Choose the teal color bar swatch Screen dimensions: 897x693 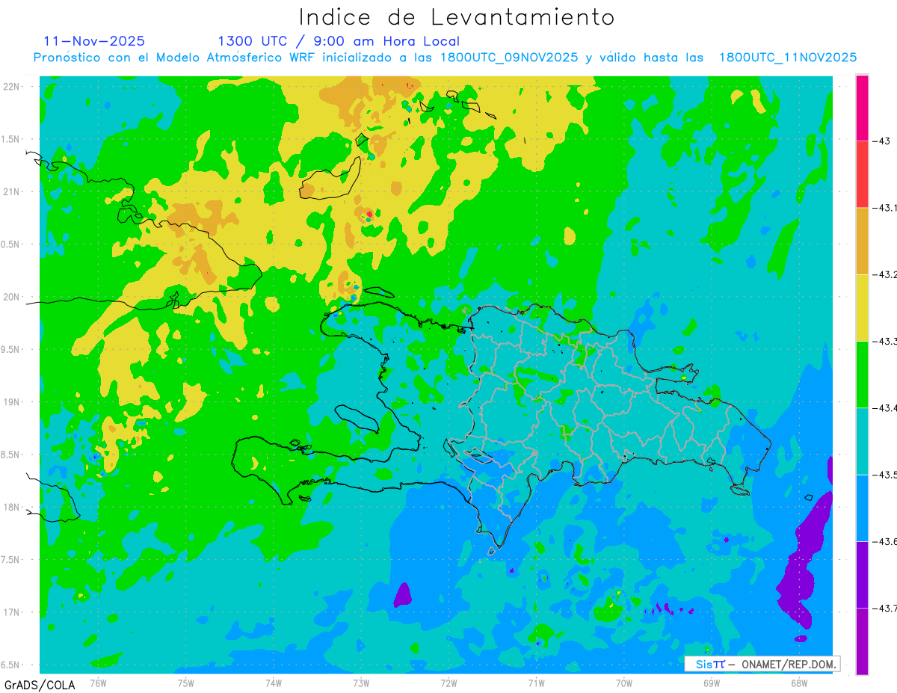(x=862, y=440)
